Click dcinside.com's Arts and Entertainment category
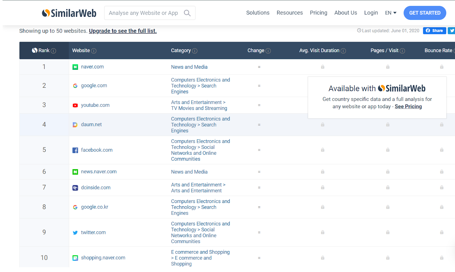Viewport: 455px width, 272px height. point(198,188)
